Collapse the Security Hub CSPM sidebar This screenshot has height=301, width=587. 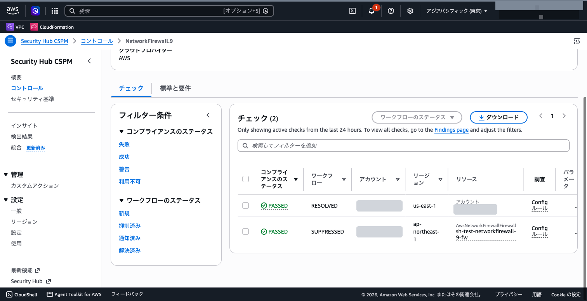(x=89, y=61)
